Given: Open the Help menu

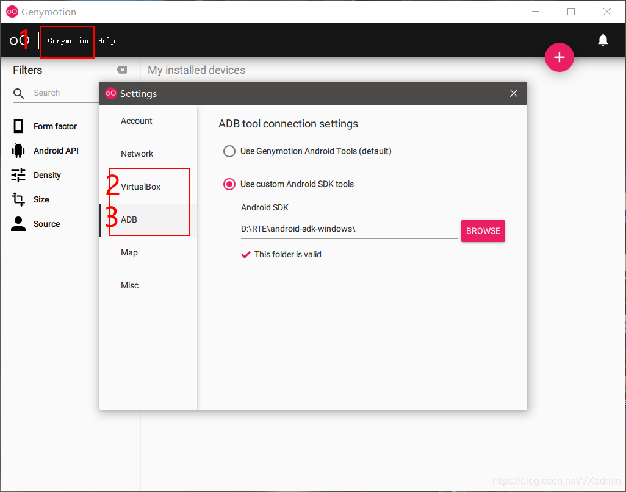Looking at the screenshot, I should (106, 41).
